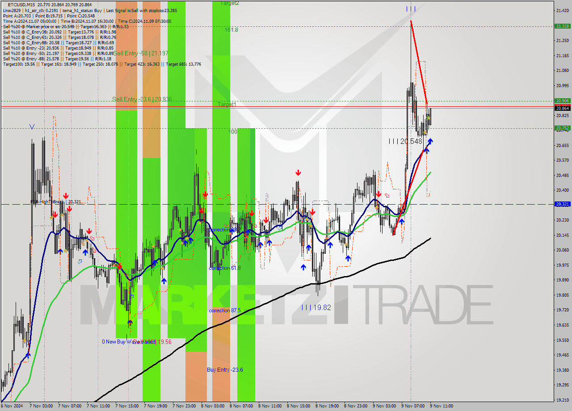Click the Target2 label at chart top
The image size is (572, 411).
(x=229, y=3)
